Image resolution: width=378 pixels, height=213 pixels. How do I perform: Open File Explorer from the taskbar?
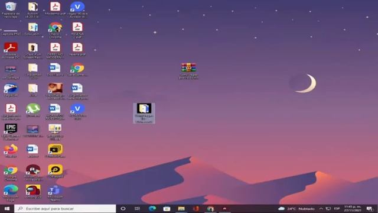click(x=181, y=208)
